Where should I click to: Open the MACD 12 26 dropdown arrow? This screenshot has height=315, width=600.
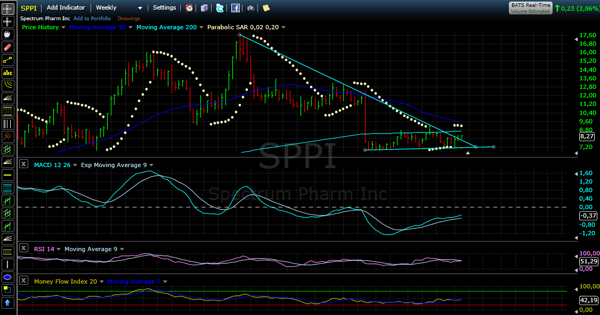pyautogui.click(x=75, y=165)
